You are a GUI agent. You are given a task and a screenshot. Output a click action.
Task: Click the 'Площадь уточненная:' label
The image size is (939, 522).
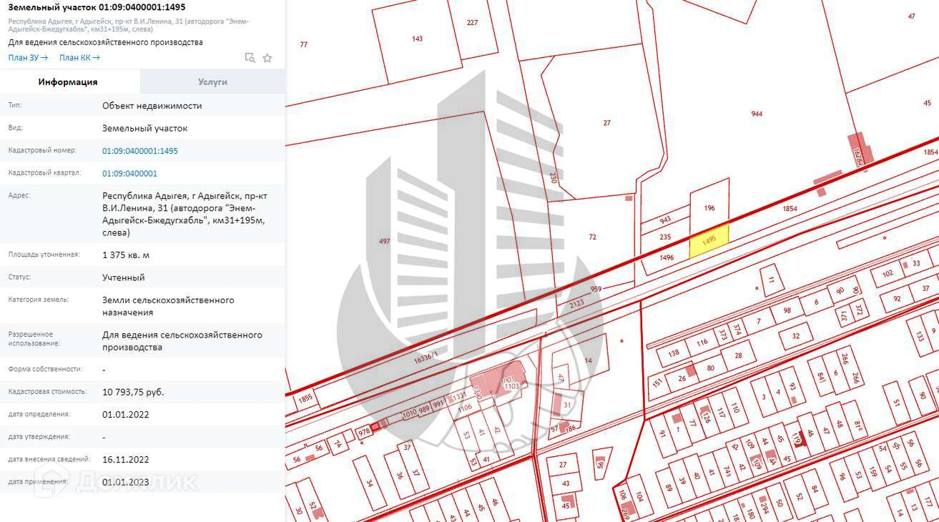(x=44, y=255)
